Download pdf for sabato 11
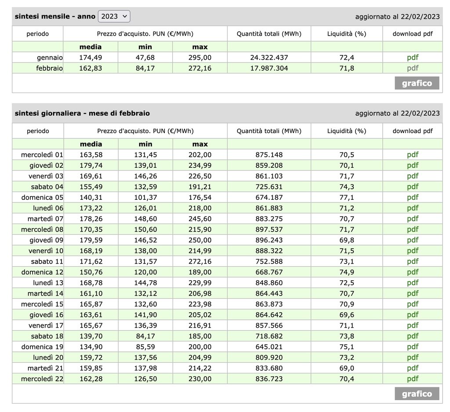The width and height of the screenshot is (450, 412). point(412,261)
